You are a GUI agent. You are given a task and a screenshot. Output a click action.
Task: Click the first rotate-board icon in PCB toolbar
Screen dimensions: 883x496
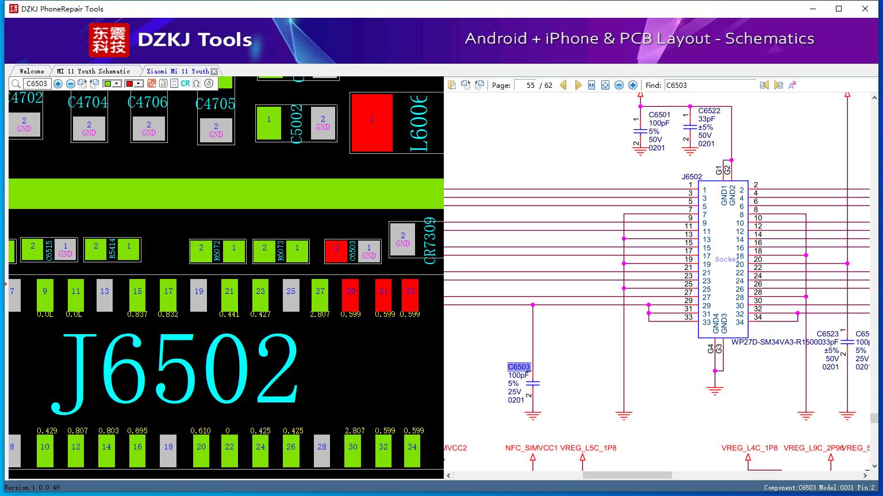point(82,84)
